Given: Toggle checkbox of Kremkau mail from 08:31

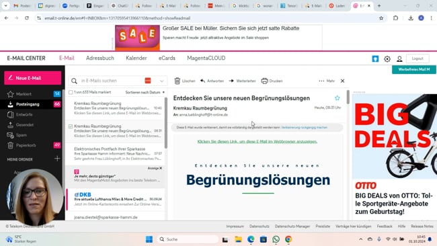Looking at the screenshot, I should point(71,126).
